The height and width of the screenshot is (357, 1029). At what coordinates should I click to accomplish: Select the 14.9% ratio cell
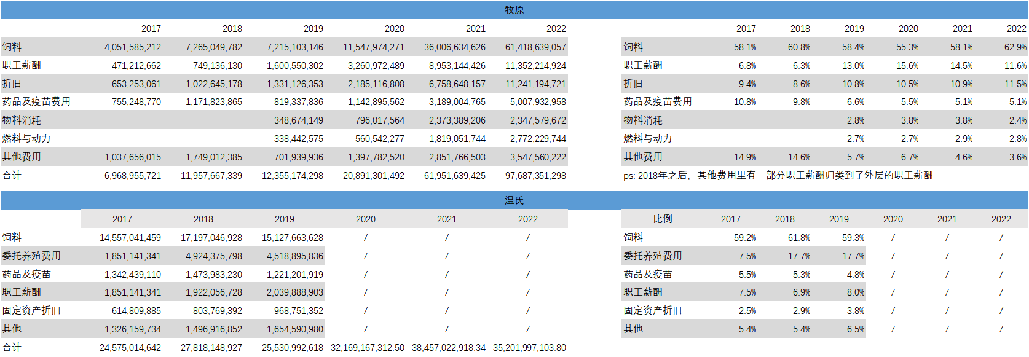[x=745, y=157]
